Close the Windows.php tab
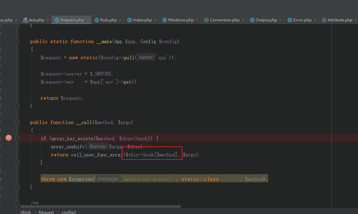This screenshot has width=358, height=214. [x=197, y=20]
